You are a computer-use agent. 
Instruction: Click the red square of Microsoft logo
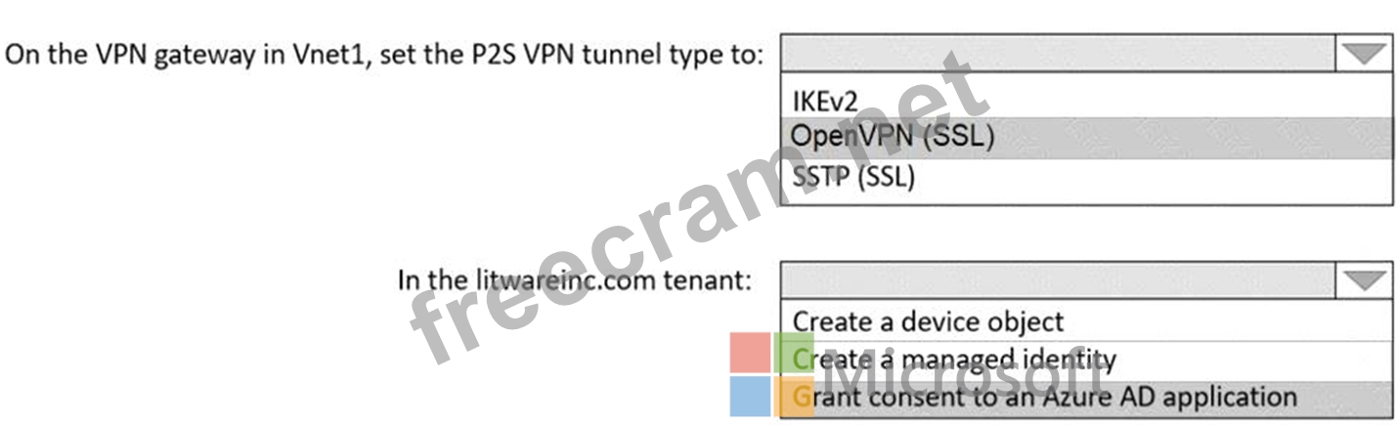click(x=750, y=353)
